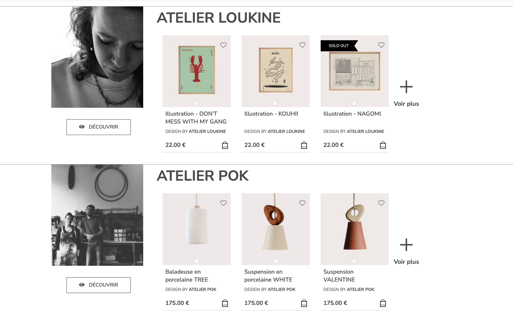The width and height of the screenshot is (513, 327).
Task: Click shopping bag icon for Illustration NAGOMI
Action: pyautogui.click(x=383, y=145)
